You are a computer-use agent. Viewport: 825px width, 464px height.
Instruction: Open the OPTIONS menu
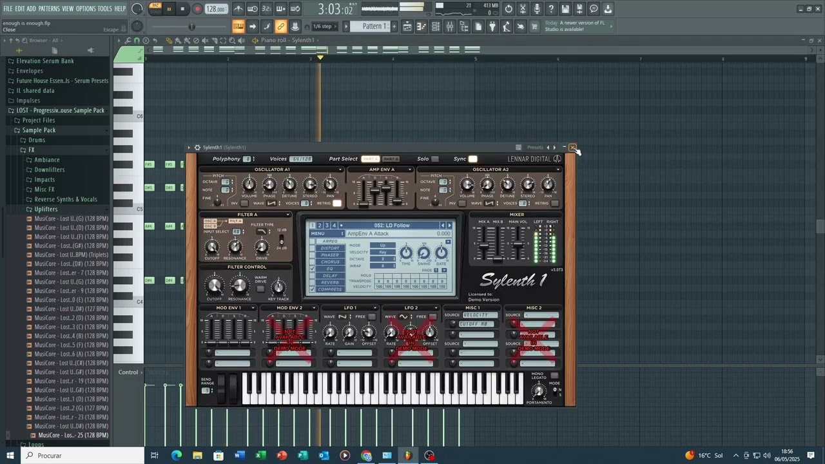[x=86, y=8]
